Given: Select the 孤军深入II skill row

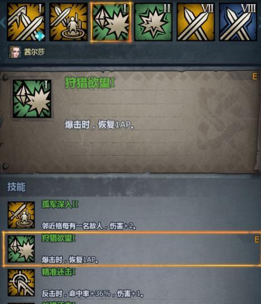Looking at the screenshot, I should tap(131, 215).
